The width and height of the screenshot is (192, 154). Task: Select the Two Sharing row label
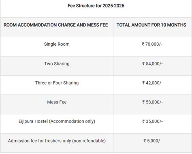tap(57, 63)
